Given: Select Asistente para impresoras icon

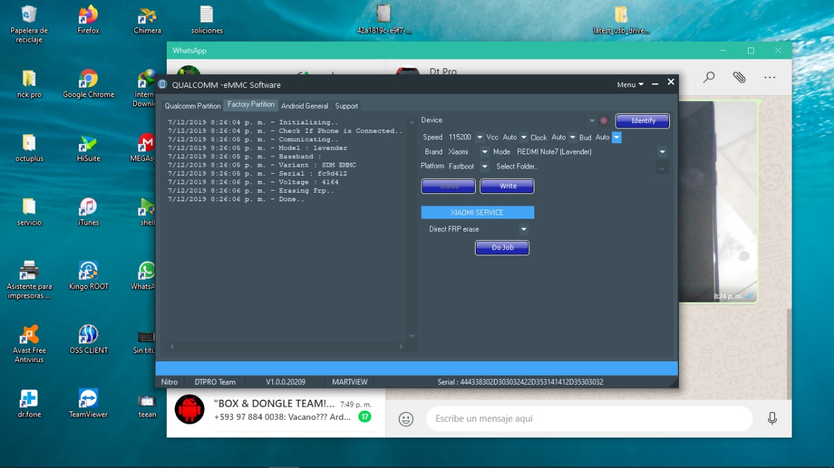Looking at the screenshot, I should click(29, 280).
